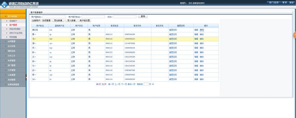Delete the first row user hdt
The image size is (296, 118).
[202, 30]
